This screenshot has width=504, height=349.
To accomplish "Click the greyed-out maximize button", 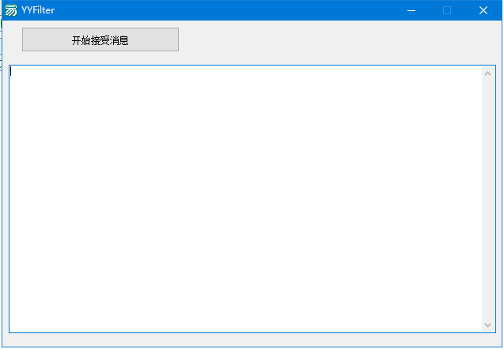I will (x=447, y=10).
